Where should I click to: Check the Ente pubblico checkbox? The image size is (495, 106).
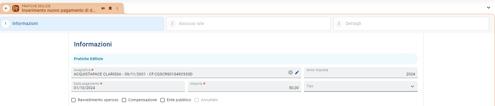point(162,100)
